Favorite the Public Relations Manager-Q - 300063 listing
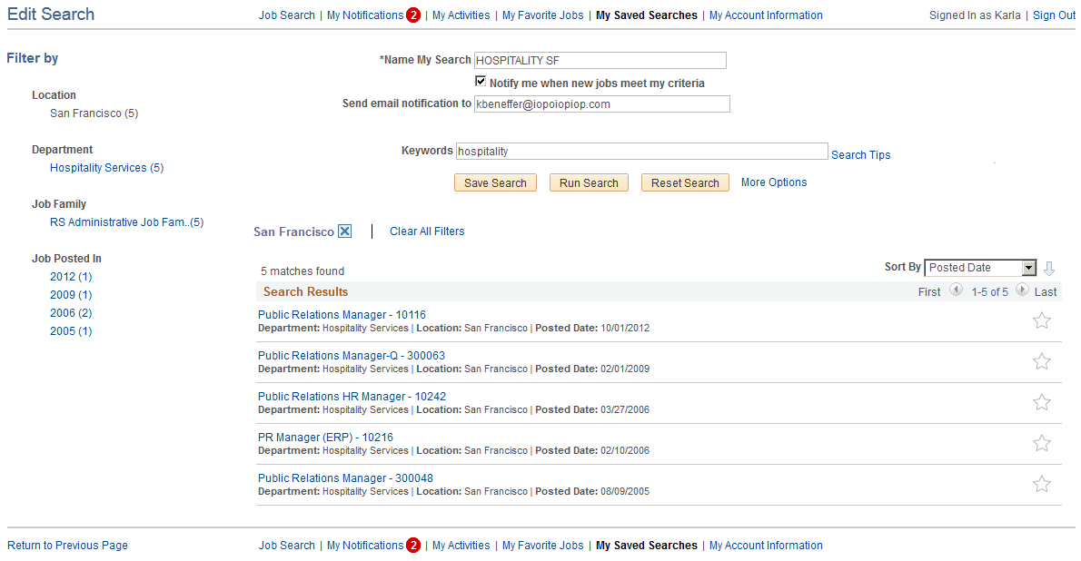The width and height of the screenshot is (1081, 561). [1041, 361]
